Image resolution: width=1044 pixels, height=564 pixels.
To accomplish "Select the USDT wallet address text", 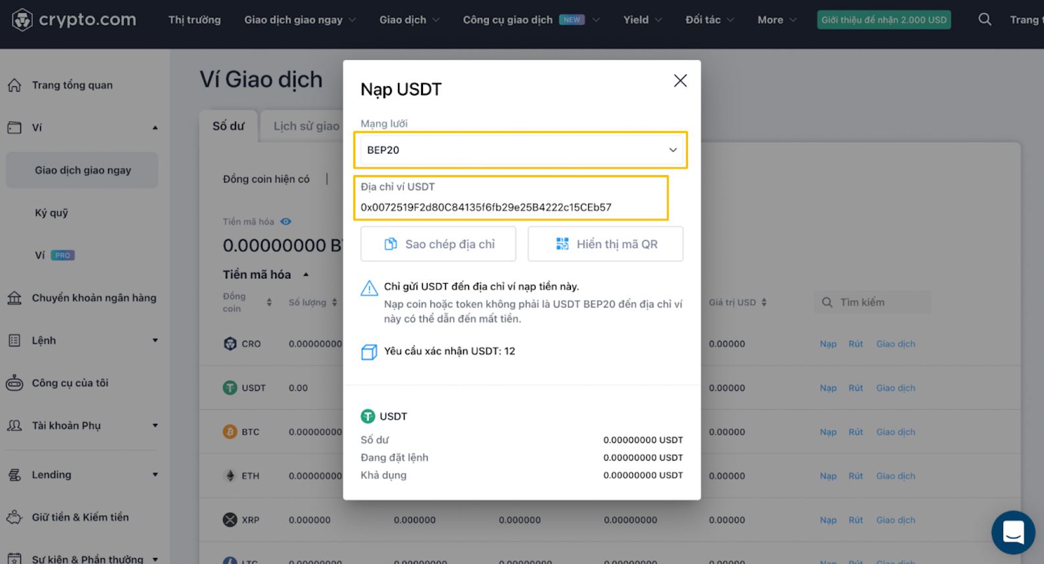I will (x=486, y=207).
